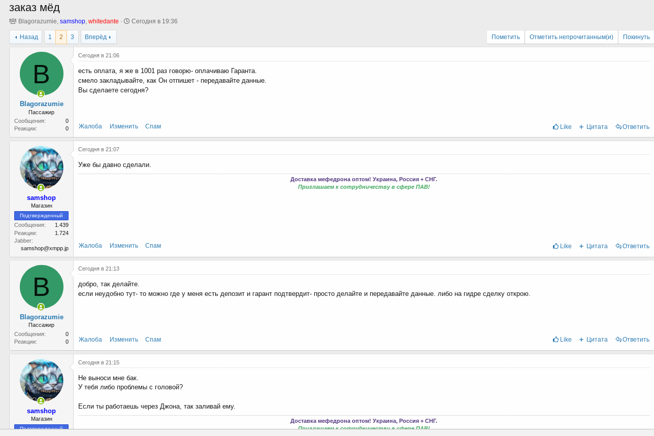Viewport: 654px width, 436px height.
Task: Go forward with the Вперёд button
Action: pos(99,37)
